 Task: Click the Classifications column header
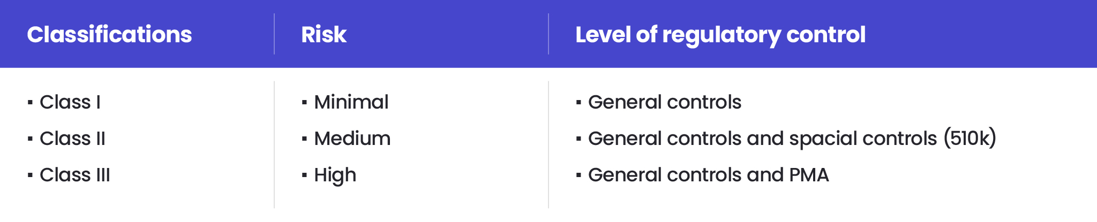tap(109, 35)
